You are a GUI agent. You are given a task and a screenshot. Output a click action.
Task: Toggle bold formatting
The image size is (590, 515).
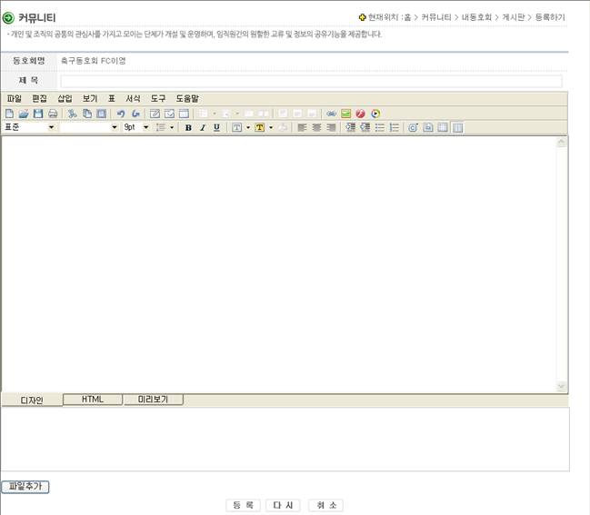(188, 128)
